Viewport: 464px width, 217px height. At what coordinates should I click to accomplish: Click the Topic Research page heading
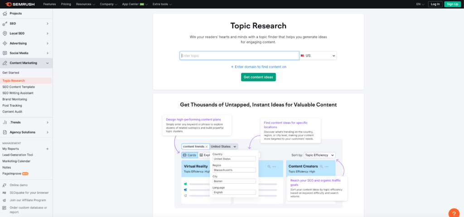(x=258, y=26)
